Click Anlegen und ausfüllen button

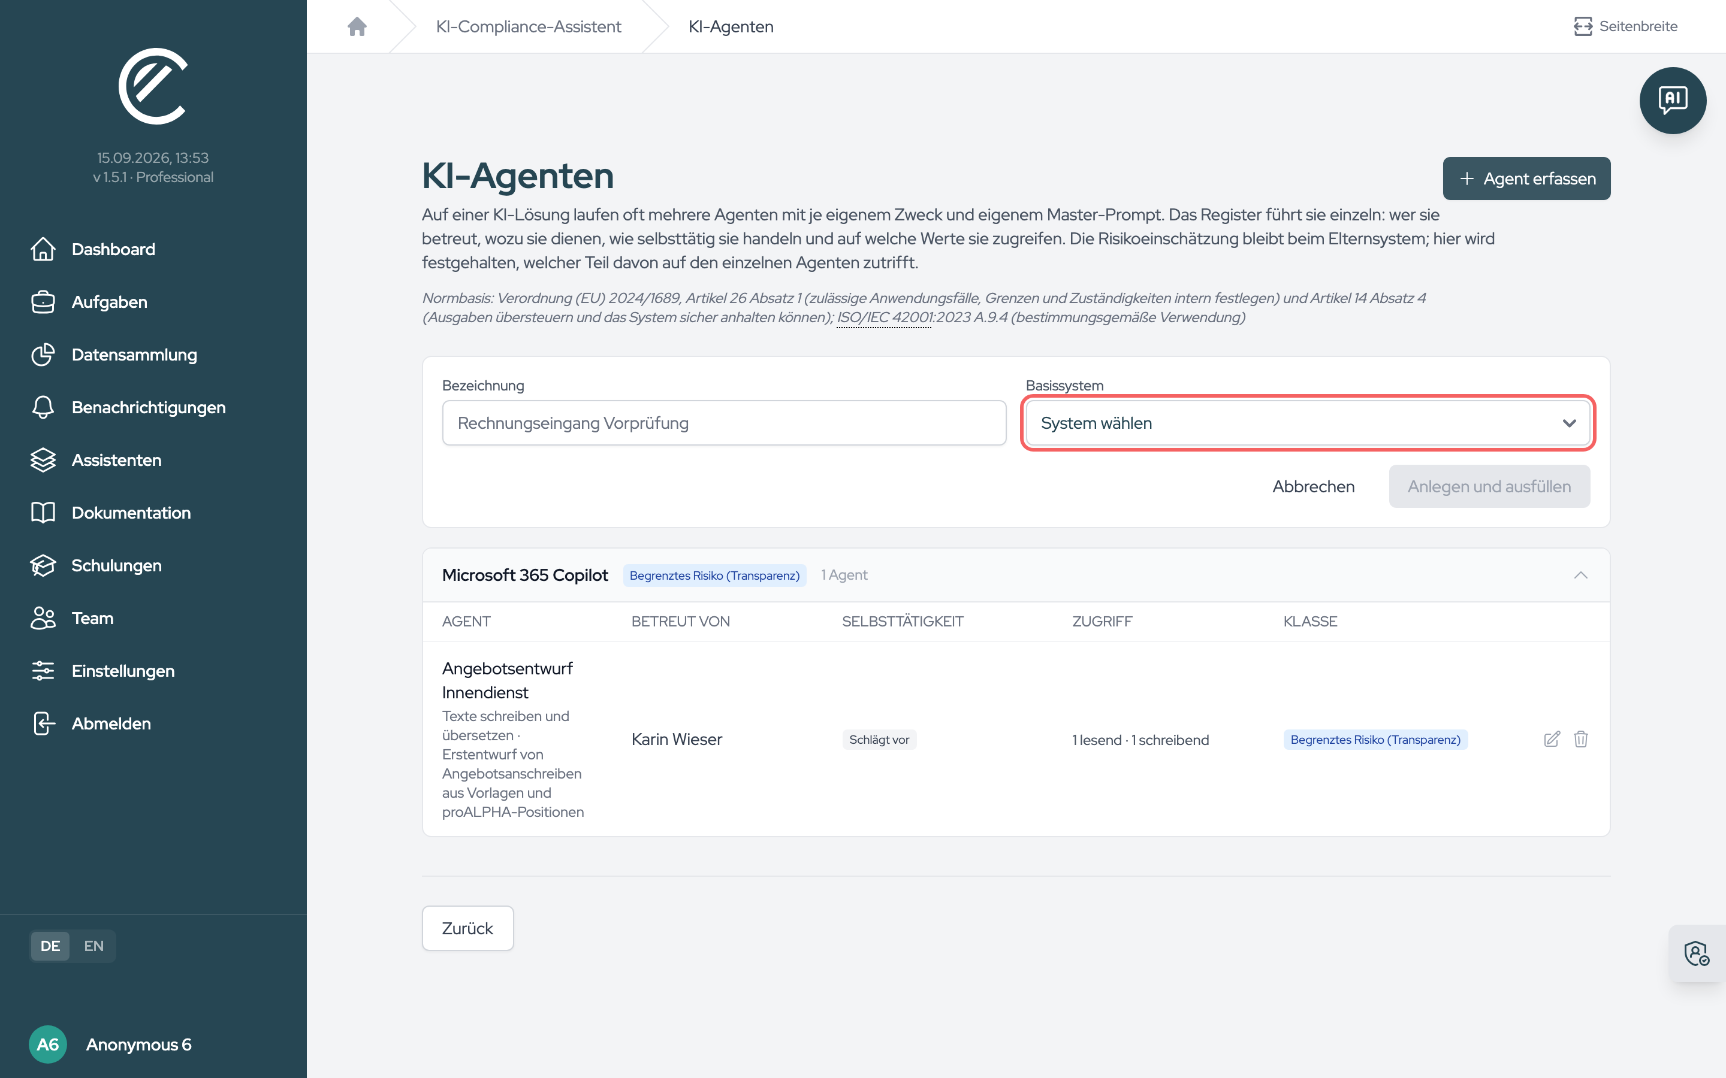1489,486
